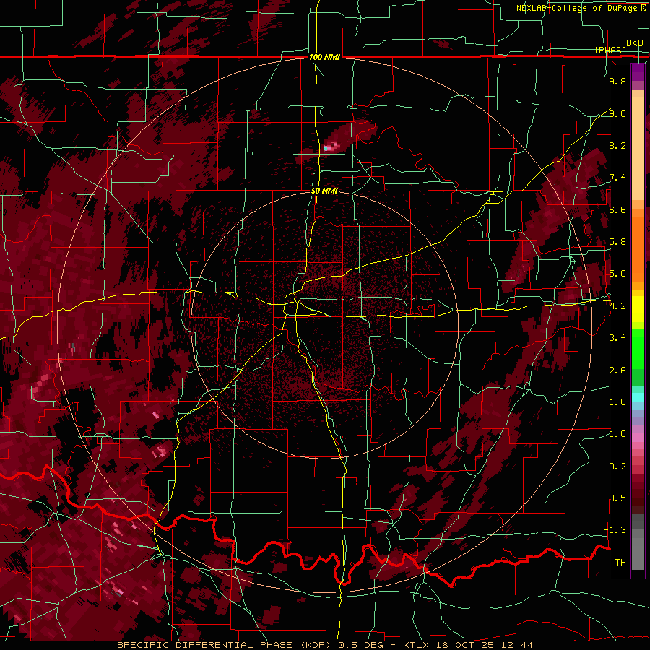Click the 3.4 scale value
The height and width of the screenshot is (650, 650).
click(x=617, y=338)
